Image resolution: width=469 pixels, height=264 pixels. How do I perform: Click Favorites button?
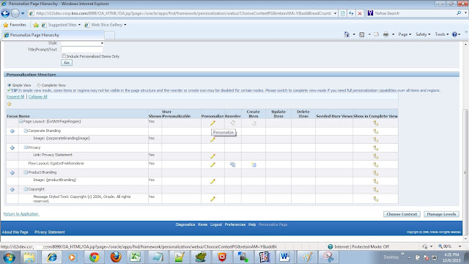15,25
